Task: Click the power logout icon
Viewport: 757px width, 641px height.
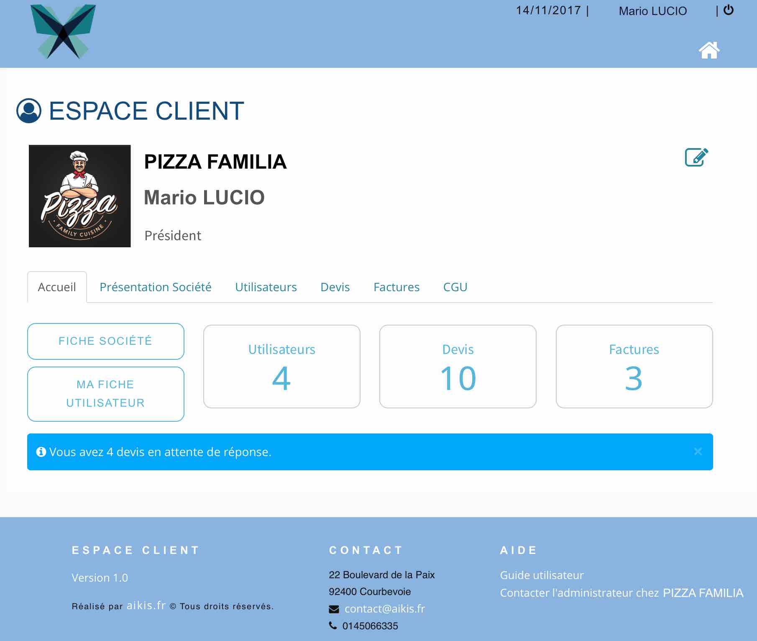Action: [729, 10]
